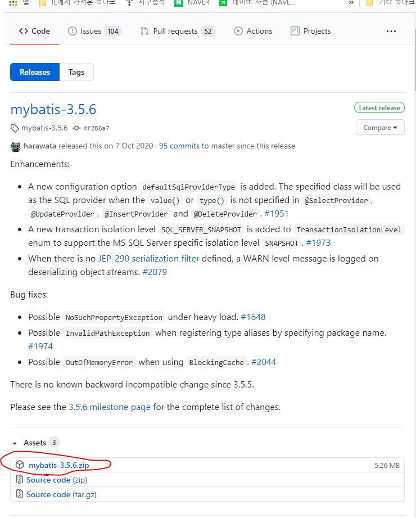Open commit 4f286a7
Viewport: 416px width, 518px height.
tap(96, 128)
